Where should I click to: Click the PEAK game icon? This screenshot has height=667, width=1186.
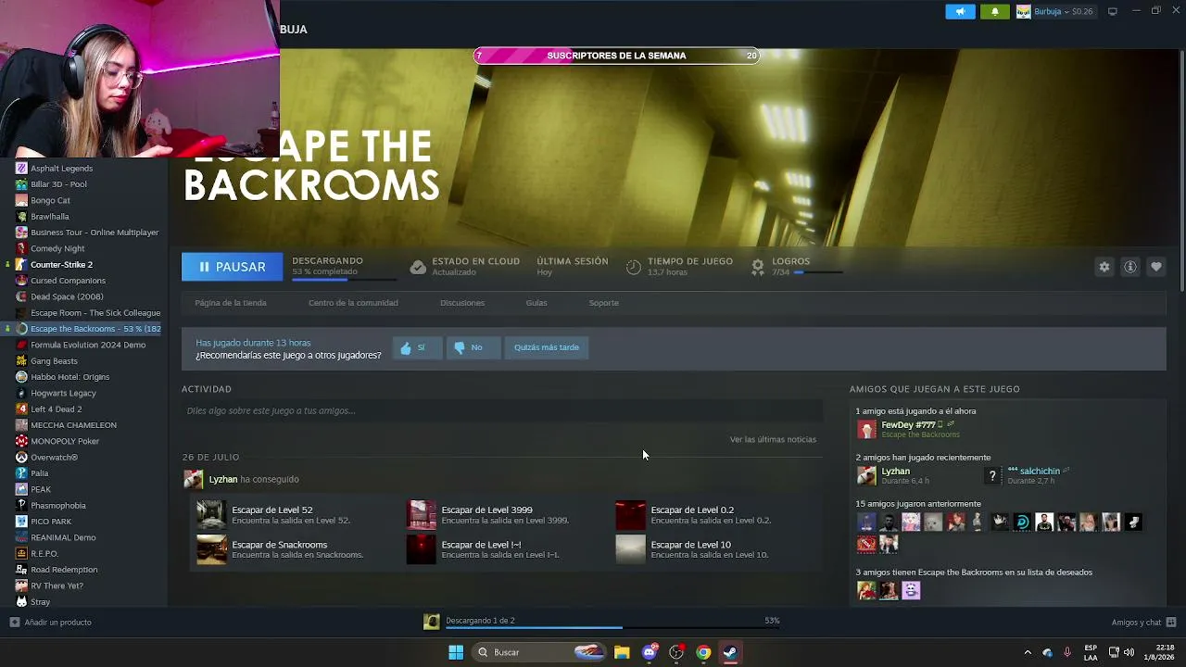coord(21,489)
